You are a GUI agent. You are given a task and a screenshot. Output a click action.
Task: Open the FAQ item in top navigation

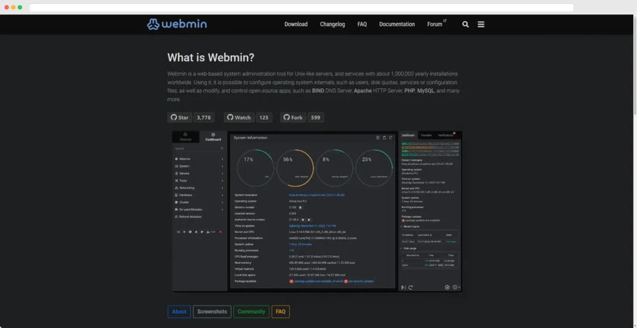362,24
